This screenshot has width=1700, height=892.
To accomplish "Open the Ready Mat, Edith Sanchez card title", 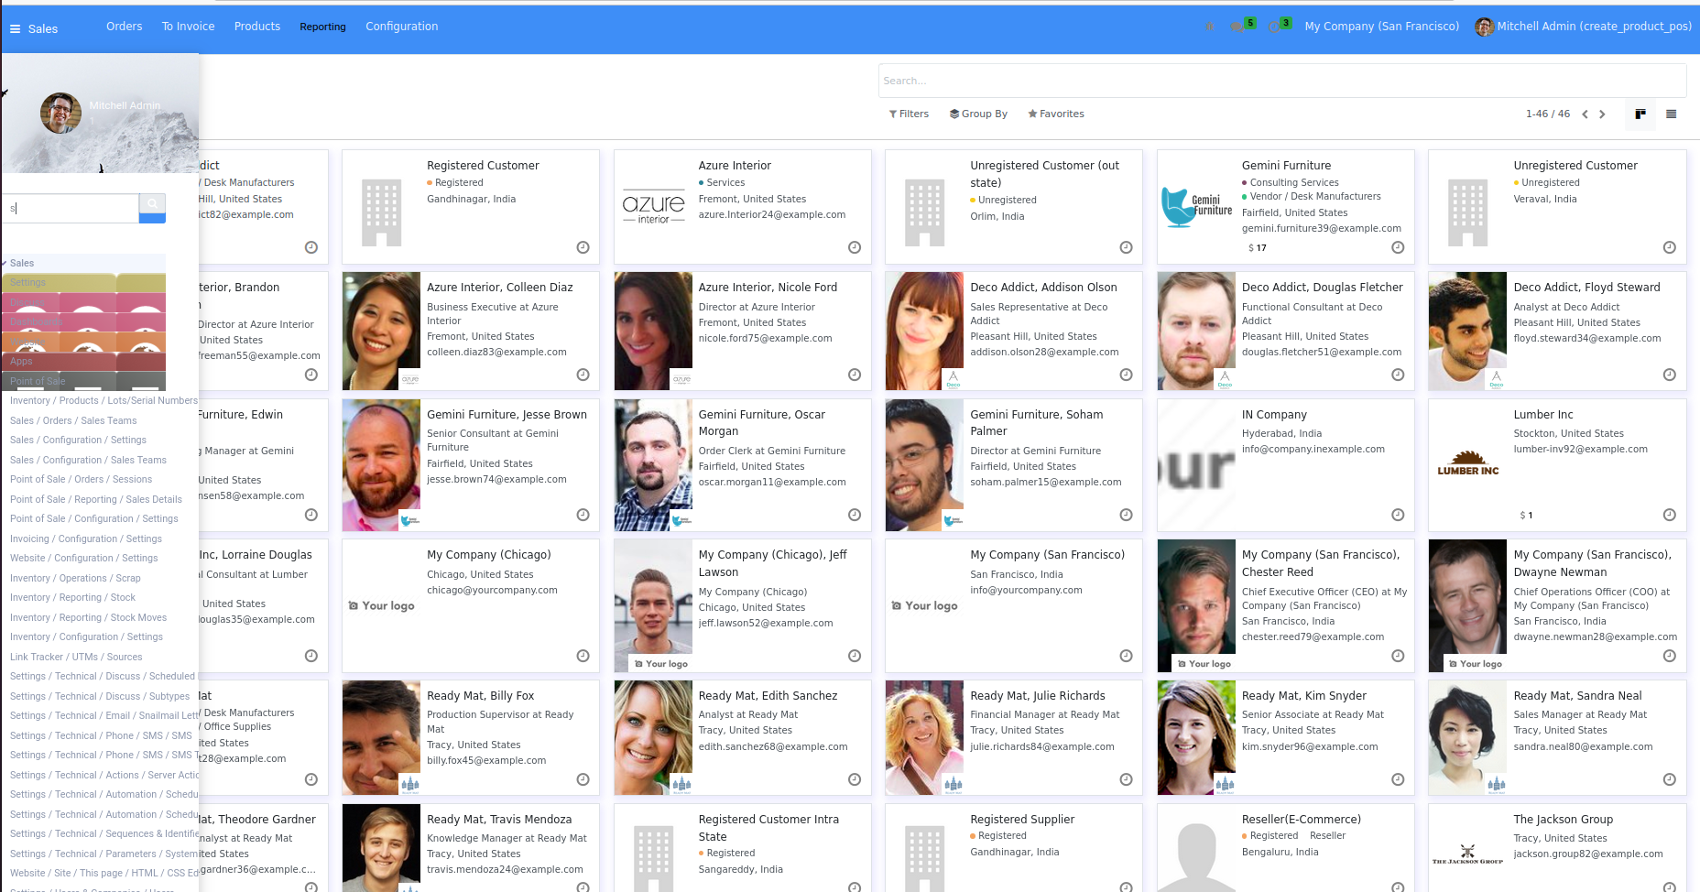I will [768, 696].
